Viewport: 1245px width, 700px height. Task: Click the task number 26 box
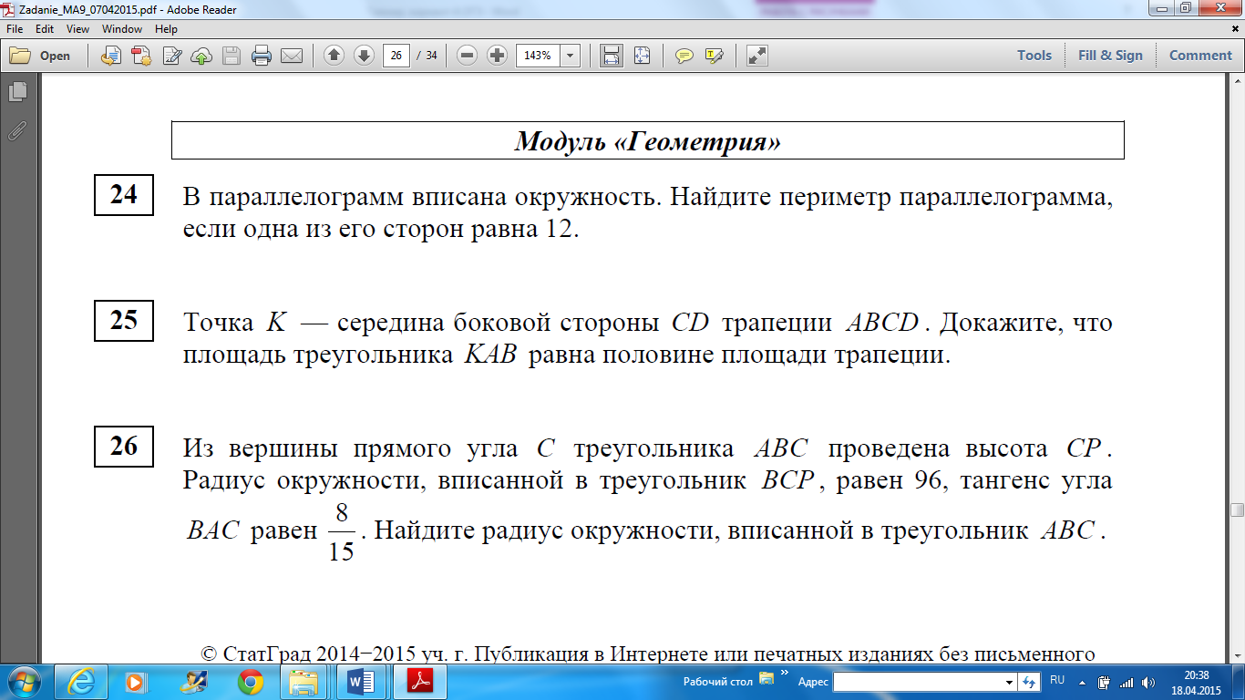point(124,446)
